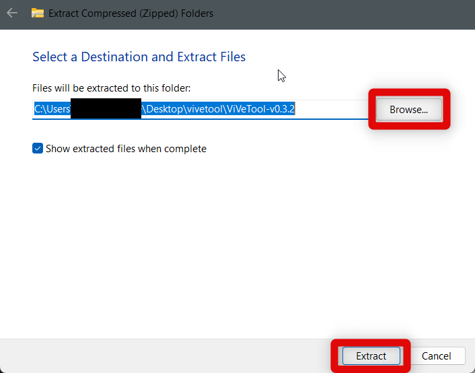Toggle the Show extracted files checkbox
Screen dimensions: 475x373
pos(38,149)
